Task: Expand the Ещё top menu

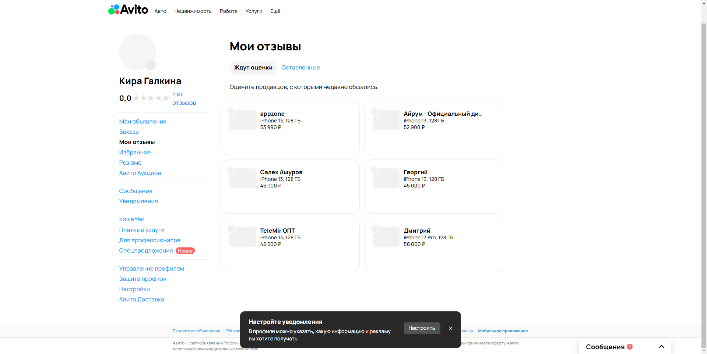Action: (275, 11)
